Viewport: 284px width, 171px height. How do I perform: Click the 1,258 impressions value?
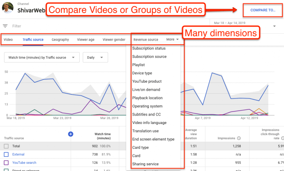coord(237,146)
